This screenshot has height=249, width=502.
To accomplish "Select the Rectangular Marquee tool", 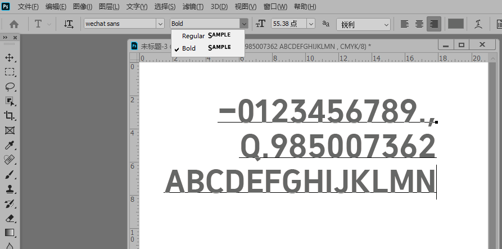I will point(10,72).
